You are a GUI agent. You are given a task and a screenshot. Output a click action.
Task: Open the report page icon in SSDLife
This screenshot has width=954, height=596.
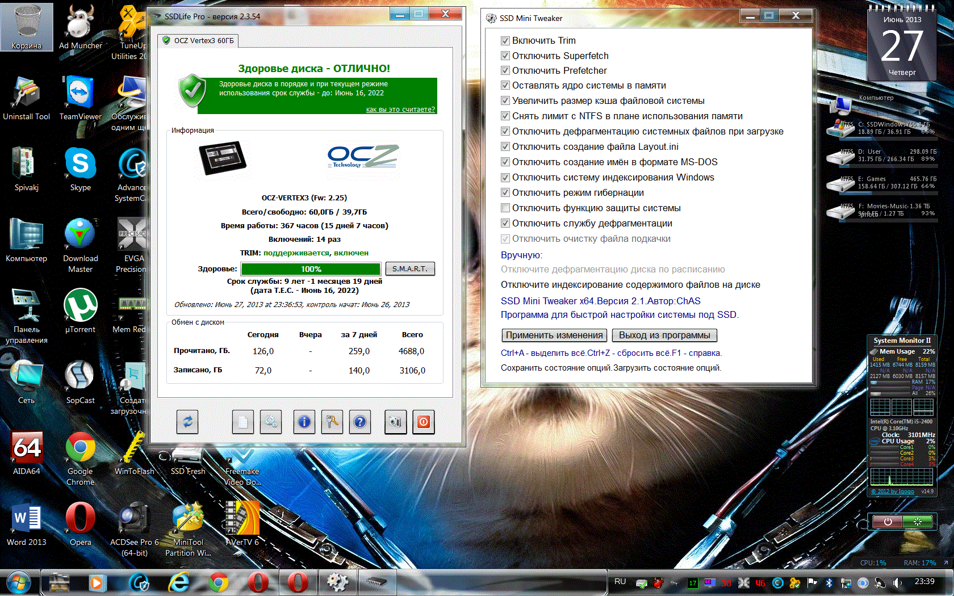point(242,422)
